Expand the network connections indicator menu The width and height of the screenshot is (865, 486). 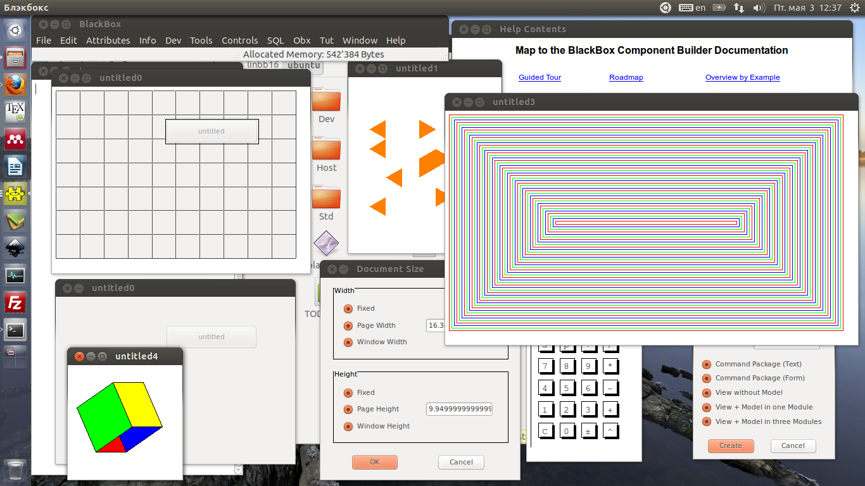pos(739,8)
